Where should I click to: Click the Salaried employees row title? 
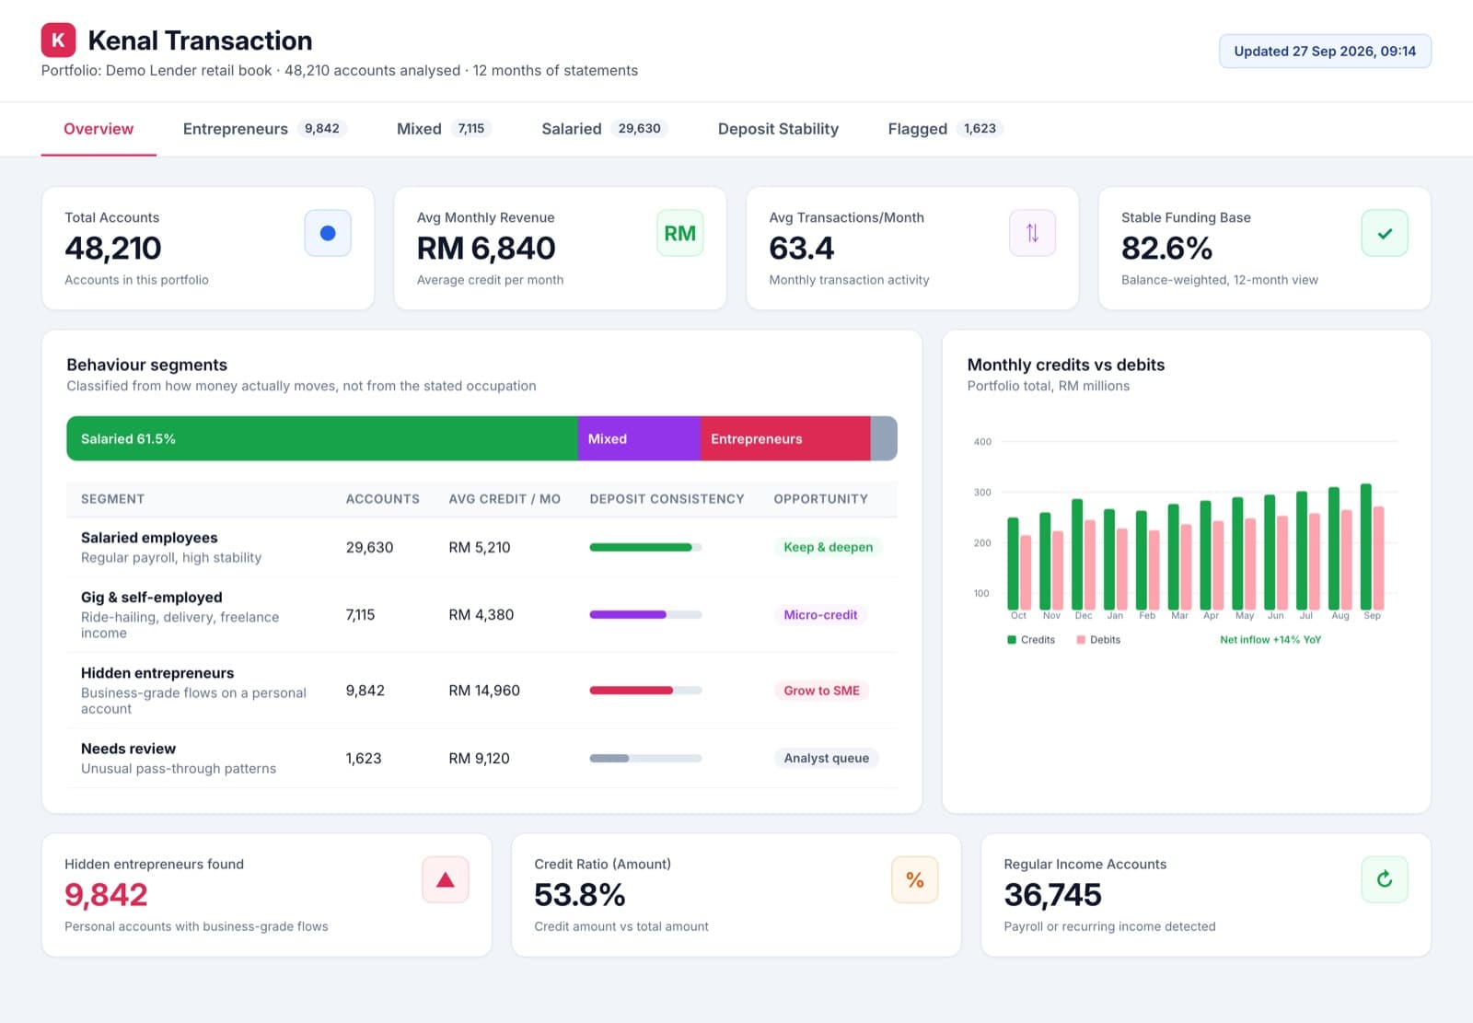click(x=149, y=538)
